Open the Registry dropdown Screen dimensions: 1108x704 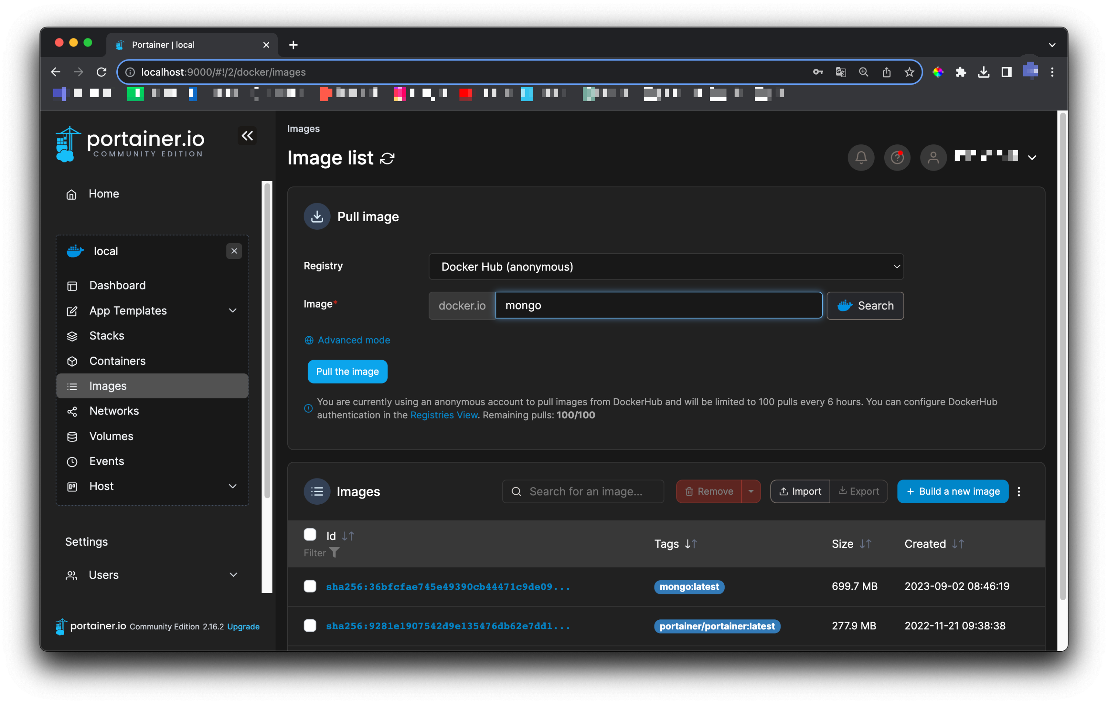coord(666,267)
